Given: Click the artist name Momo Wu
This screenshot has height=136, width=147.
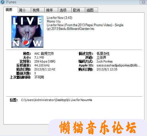Looking at the screenshot, I should coord(54,21).
